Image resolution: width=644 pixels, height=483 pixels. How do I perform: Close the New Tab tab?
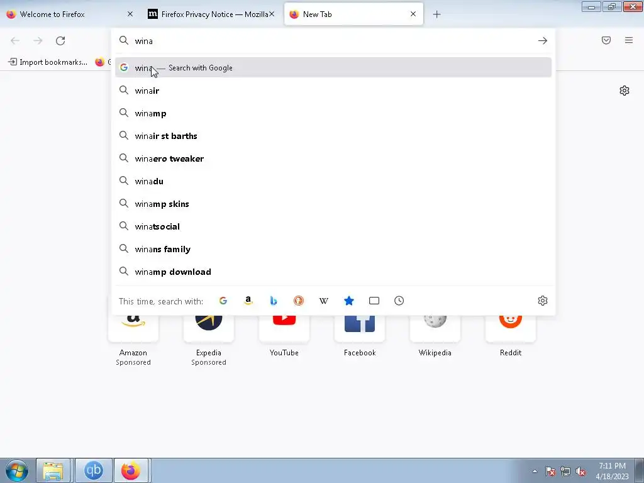point(413,14)
